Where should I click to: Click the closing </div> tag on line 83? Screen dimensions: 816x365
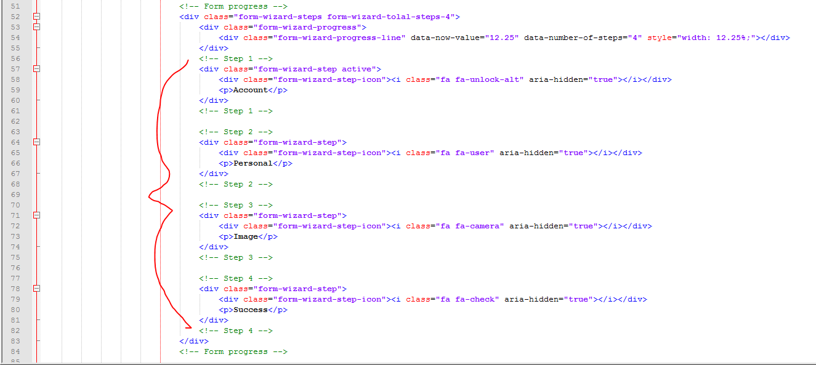pos(194,341)
